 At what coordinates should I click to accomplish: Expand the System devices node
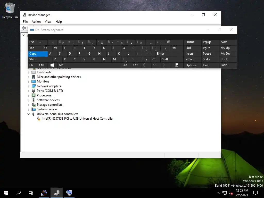coord(28,109)
